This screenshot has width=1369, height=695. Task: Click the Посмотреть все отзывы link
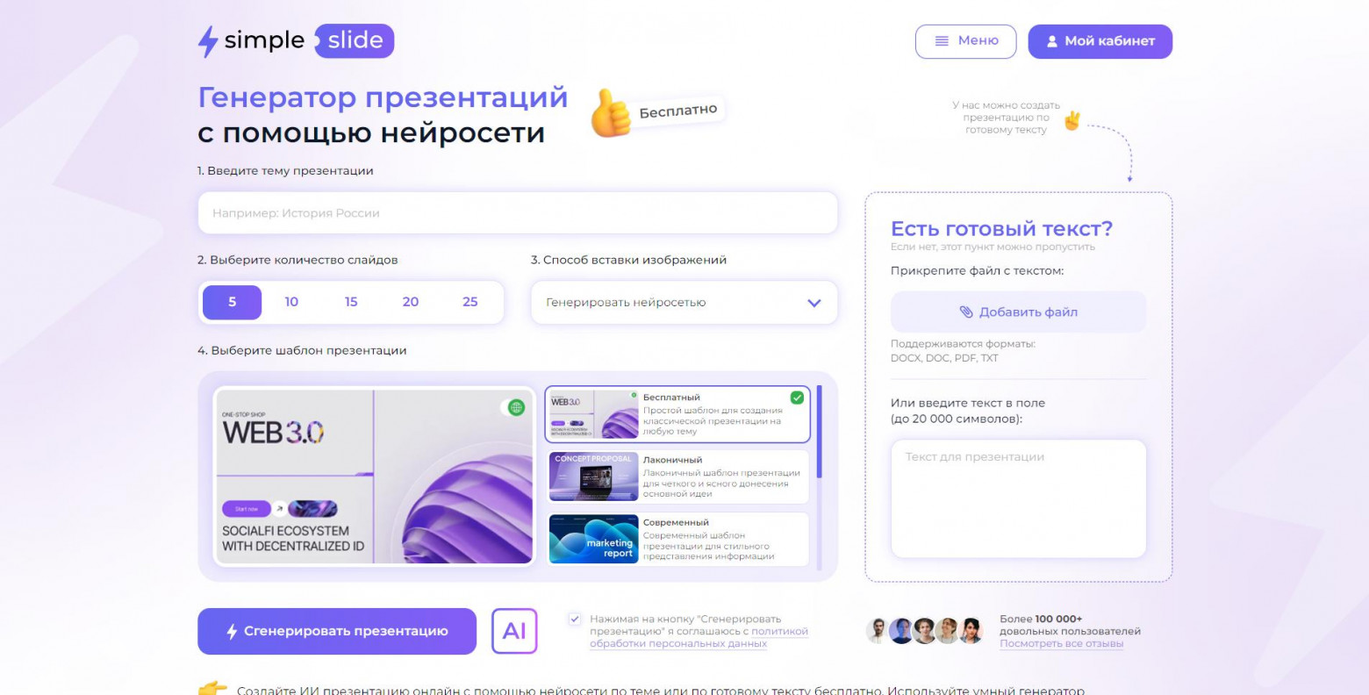tap(1062, 642)
